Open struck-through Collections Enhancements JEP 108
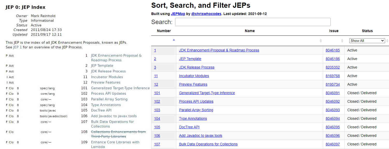389x149 pixels. pos(118,132)
